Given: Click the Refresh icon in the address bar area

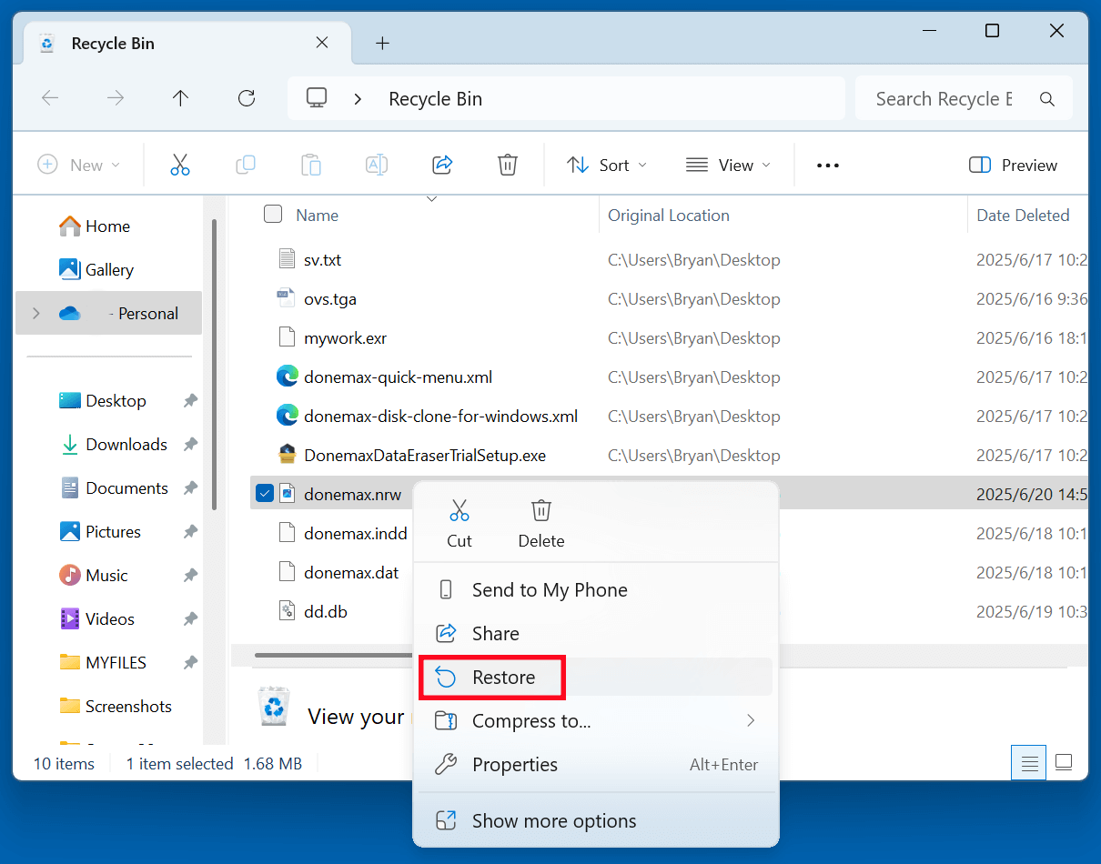Looking at the screenshot, I should coord(246,98).
